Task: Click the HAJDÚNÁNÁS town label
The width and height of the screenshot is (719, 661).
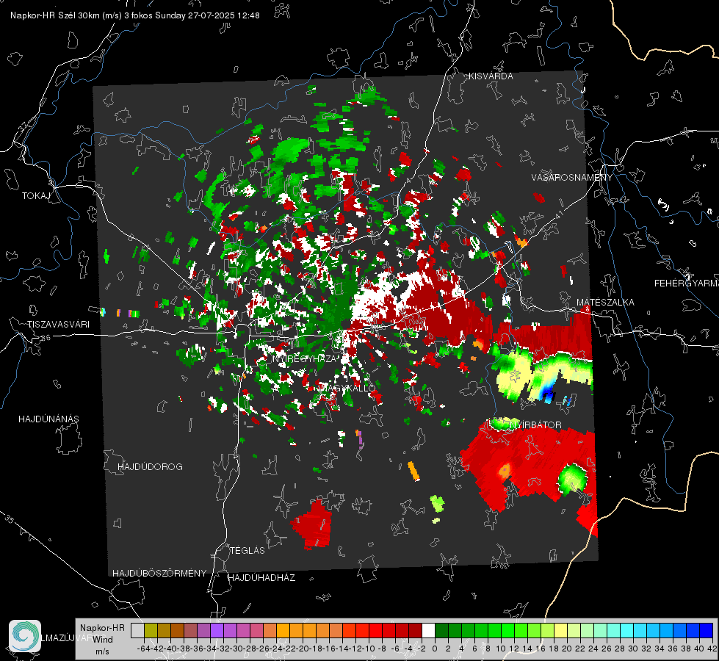Action: [x=48, y=419]
